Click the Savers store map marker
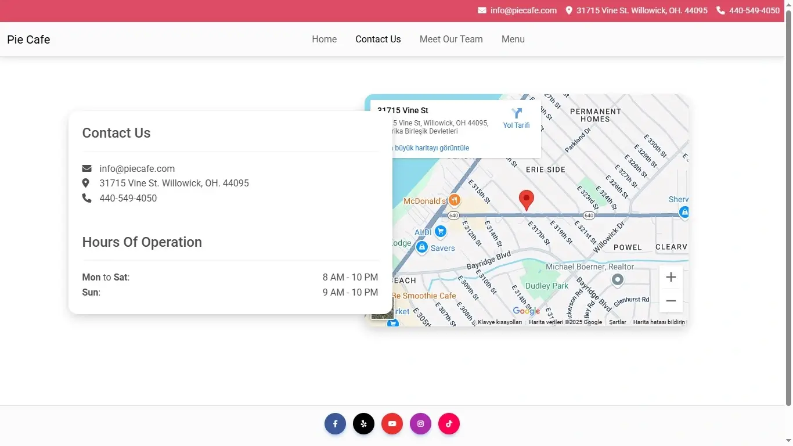 [x=422, y=247]
